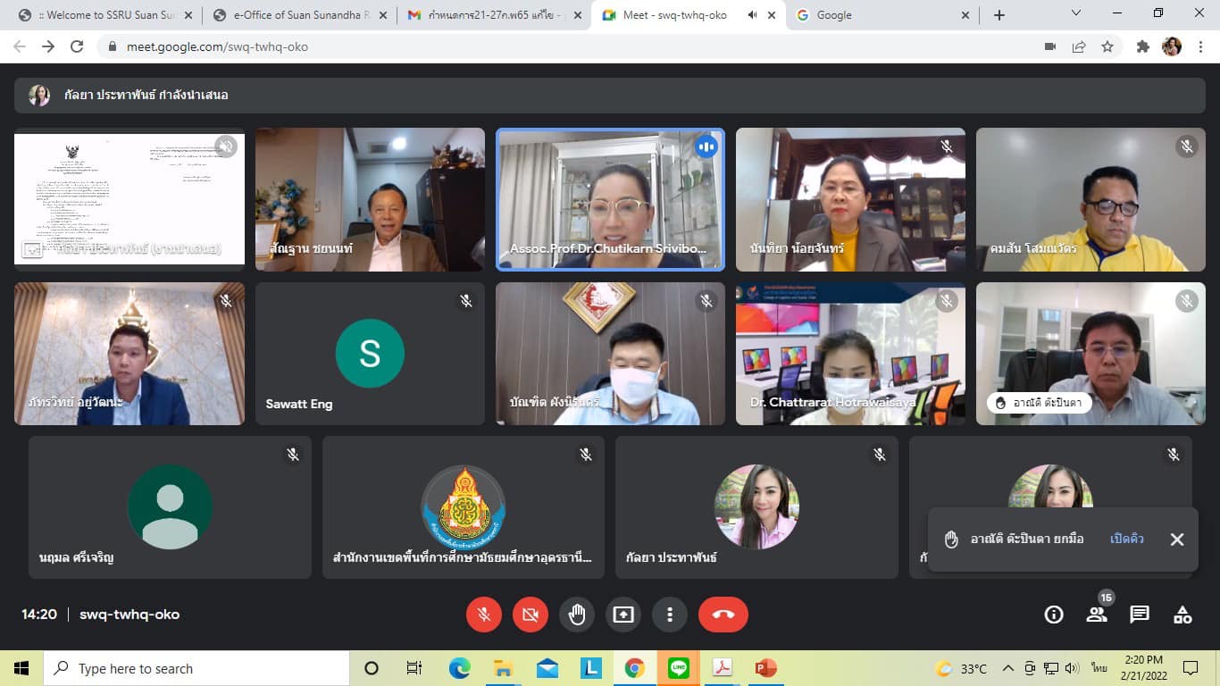Click the present screen icon
Image resolution: width=1220 pixels, height=686 pixels.
click(623, 615)
